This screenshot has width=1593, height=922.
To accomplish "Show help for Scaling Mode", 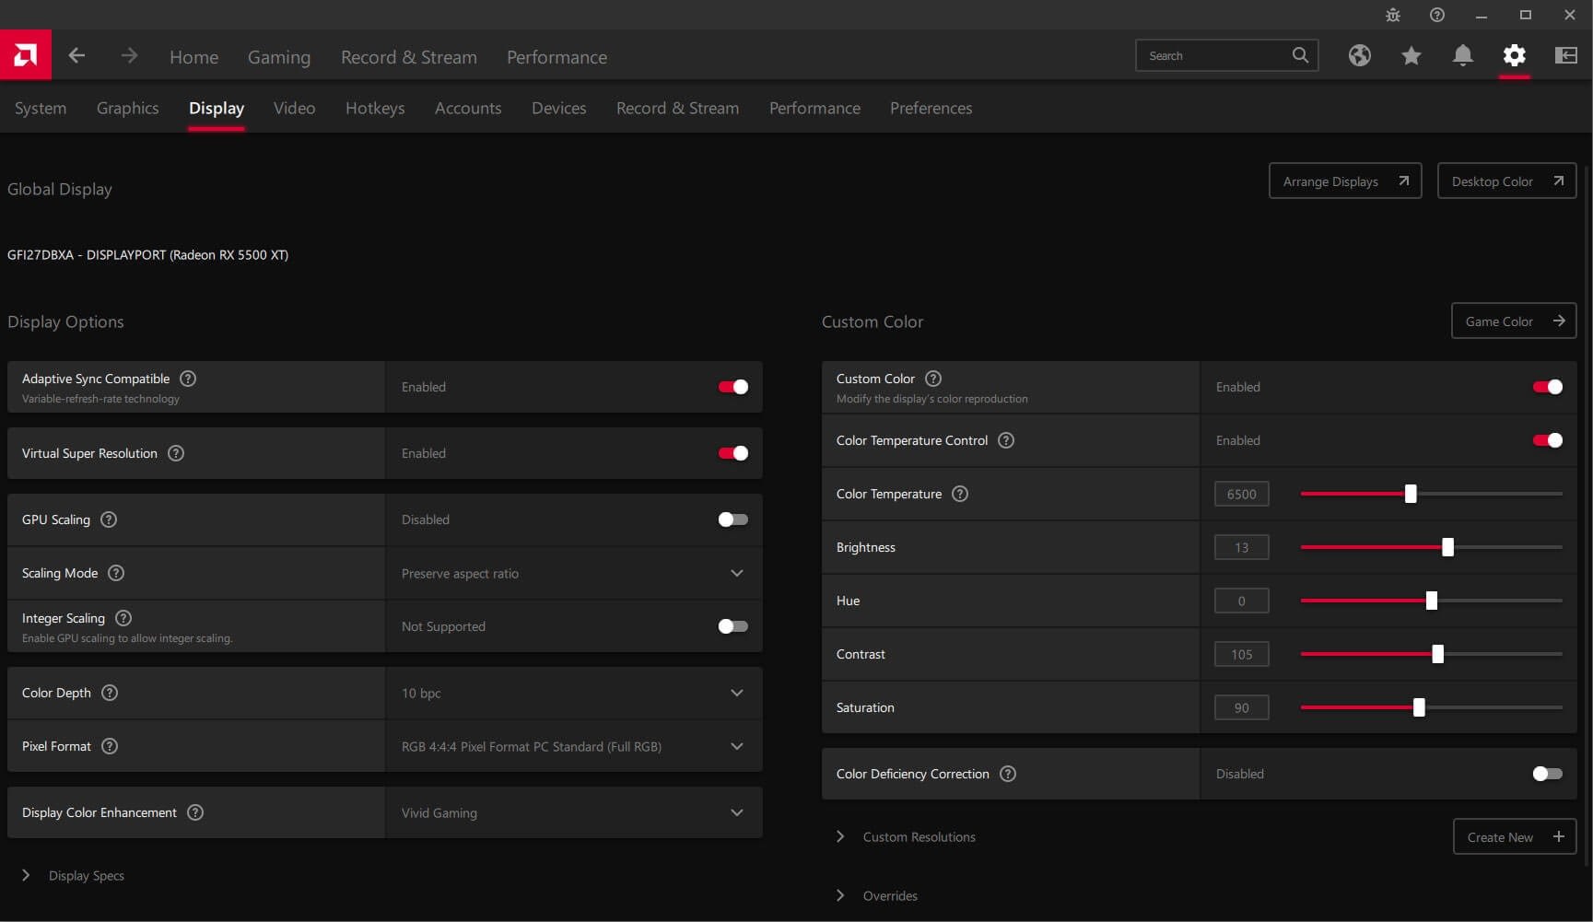I will (116, 573).
